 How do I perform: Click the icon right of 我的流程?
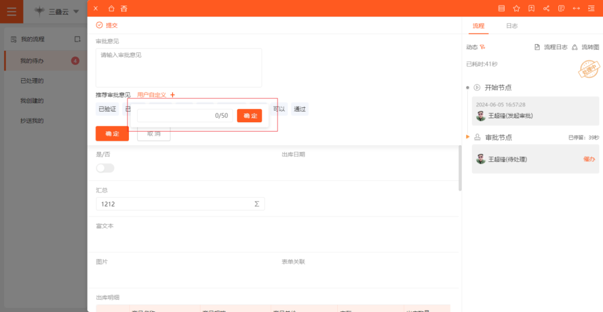tap(77, 39)
